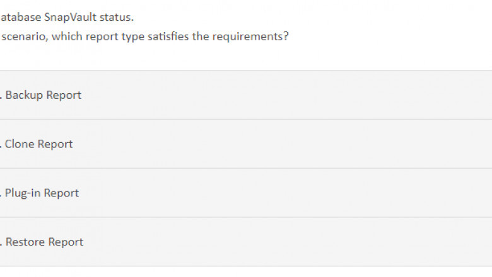Click "Report" in the Plug-in Report option

click(61, 193)
